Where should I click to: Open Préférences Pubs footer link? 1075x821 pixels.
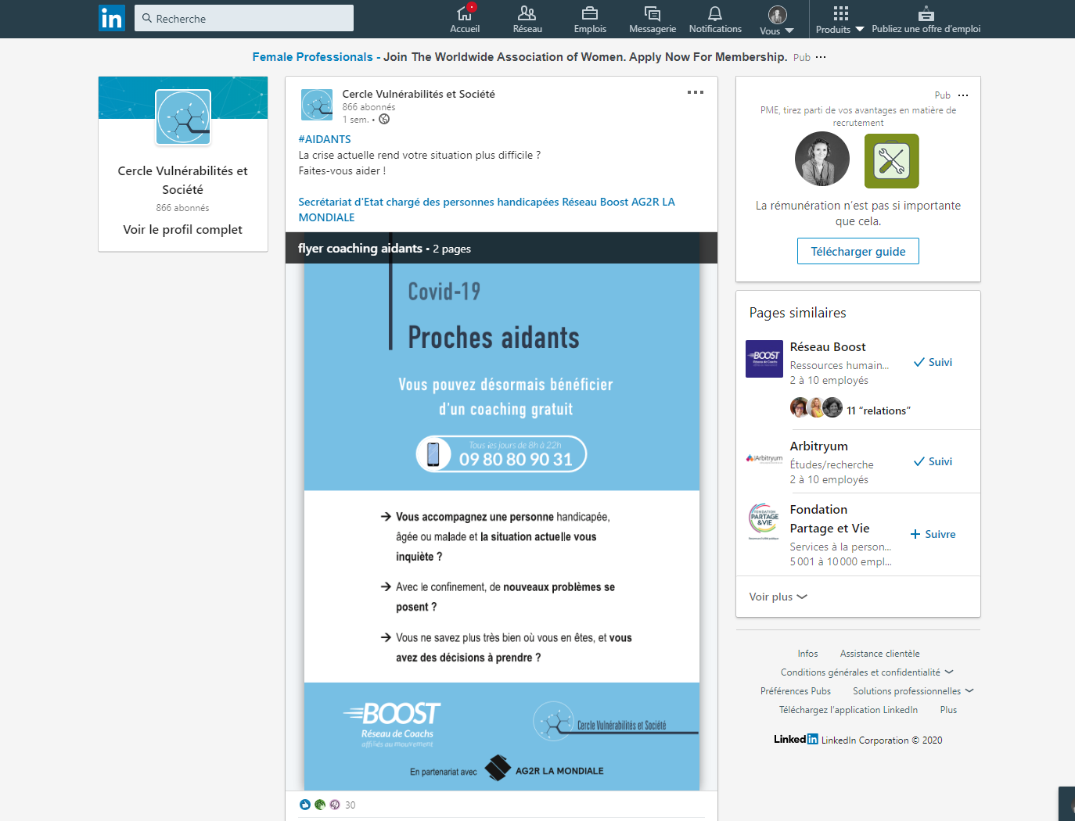(x=796, y=691)
